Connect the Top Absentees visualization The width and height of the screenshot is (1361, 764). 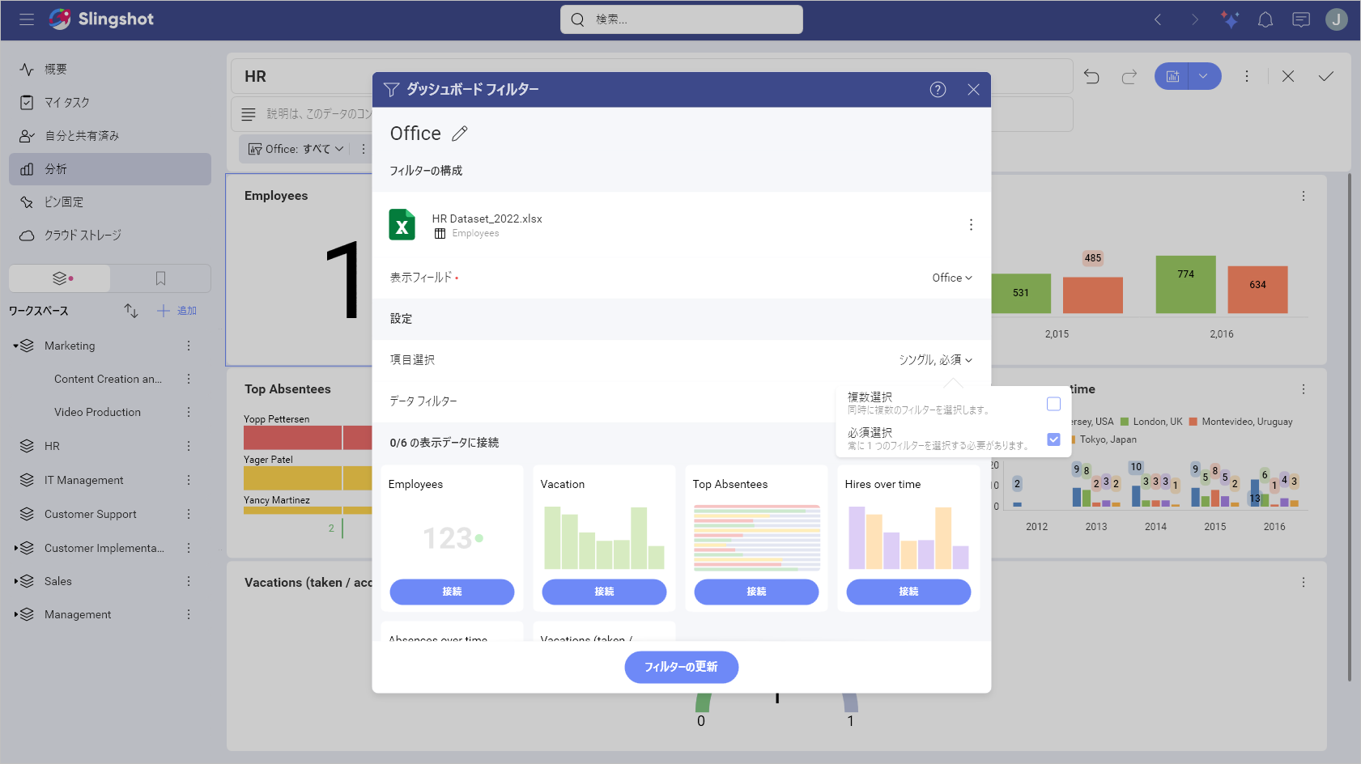(756, 592)
